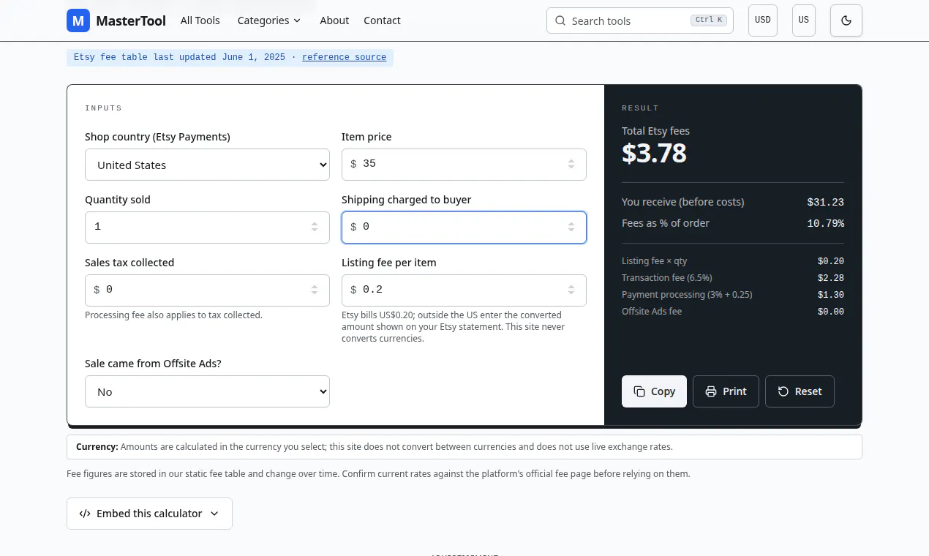The height and width of the screenshot is (556, 929).
Task: Click the Shipping charged to buyer field
Action: 464,227
